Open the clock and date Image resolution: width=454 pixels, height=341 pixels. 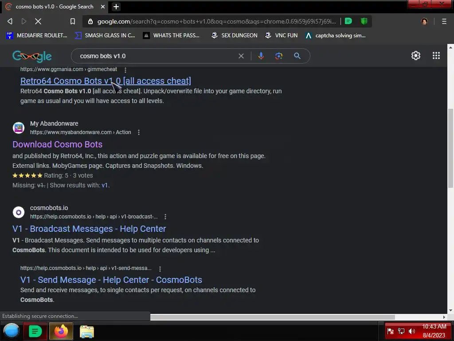[x=434, y=331]
